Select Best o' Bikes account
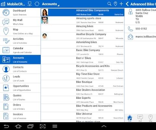The width and height of the screenshot is (156, 130). click(x=83, y=60)
